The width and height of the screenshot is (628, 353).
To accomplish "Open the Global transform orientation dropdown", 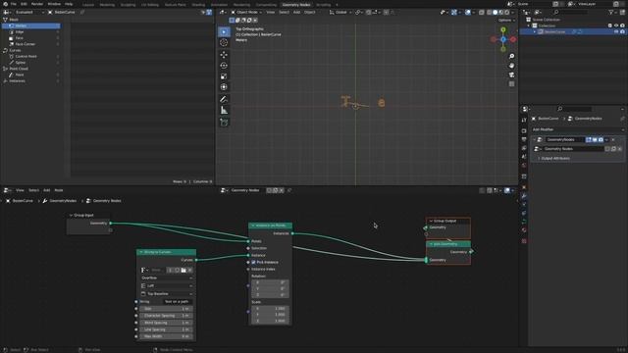I will [340, 13].
